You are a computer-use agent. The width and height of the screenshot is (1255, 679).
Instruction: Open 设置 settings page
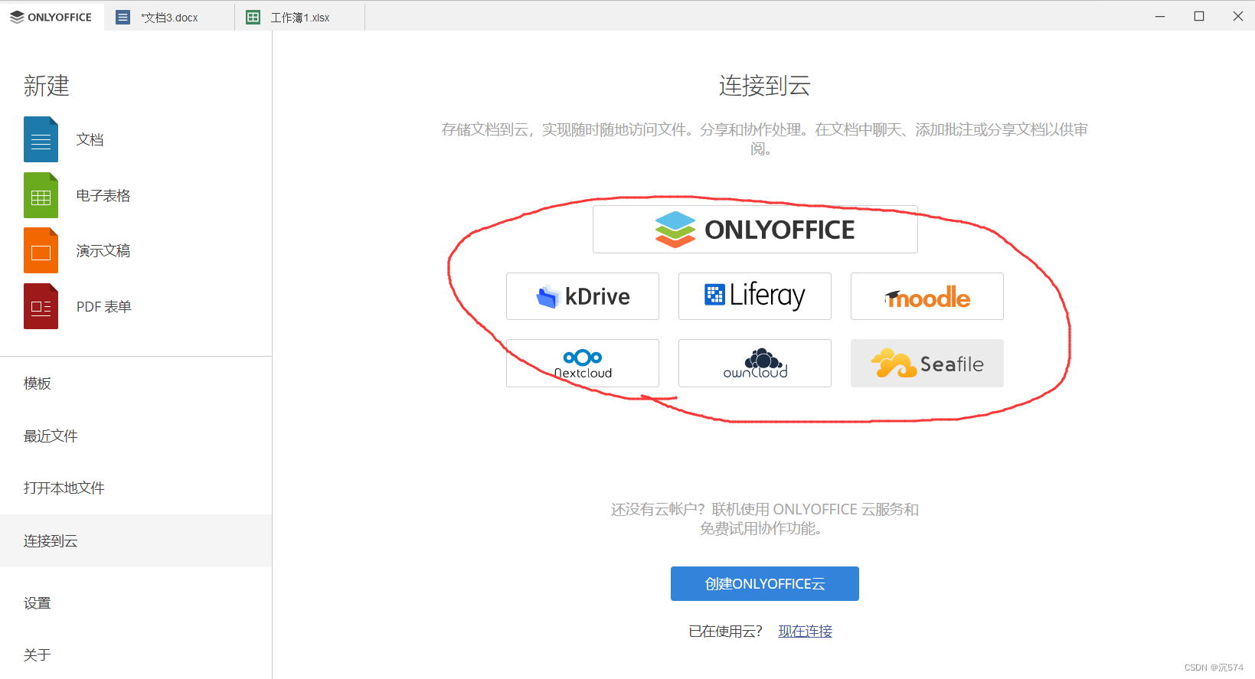(x=136, y=602)
